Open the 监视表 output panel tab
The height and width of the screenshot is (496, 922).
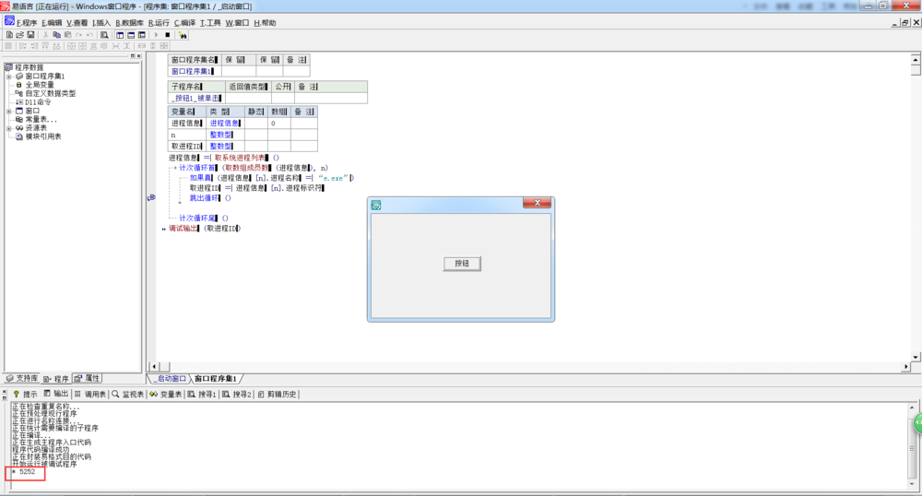tap(128, 395)
